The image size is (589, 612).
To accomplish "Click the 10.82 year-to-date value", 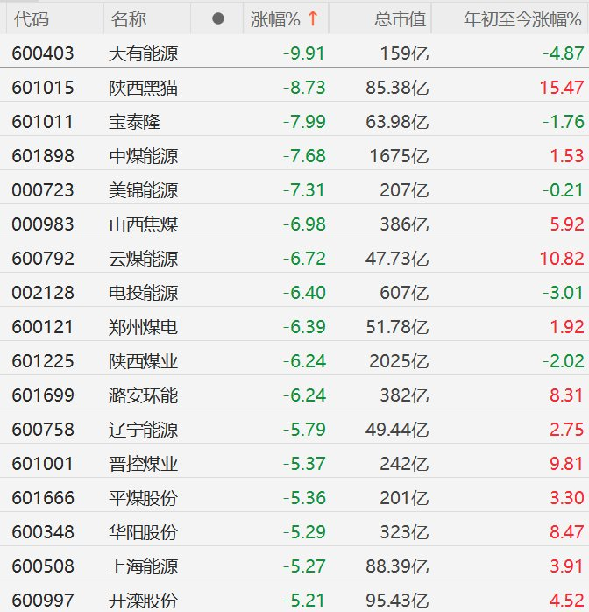I will pyautogui.click(x=562, y=259).
